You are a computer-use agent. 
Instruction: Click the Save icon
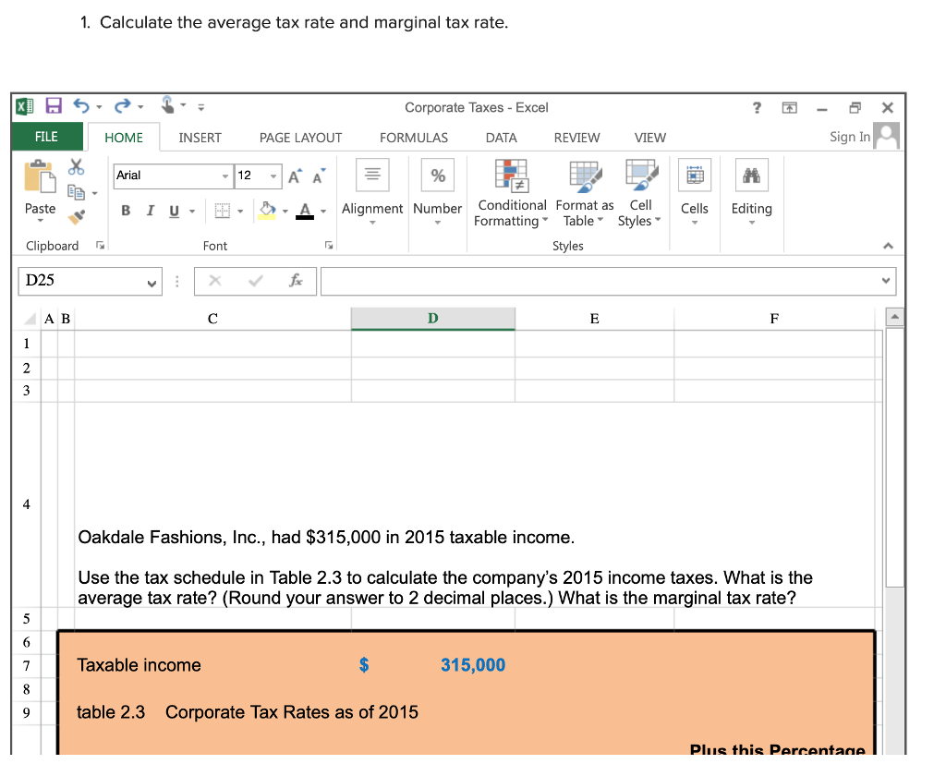point(53,107)
